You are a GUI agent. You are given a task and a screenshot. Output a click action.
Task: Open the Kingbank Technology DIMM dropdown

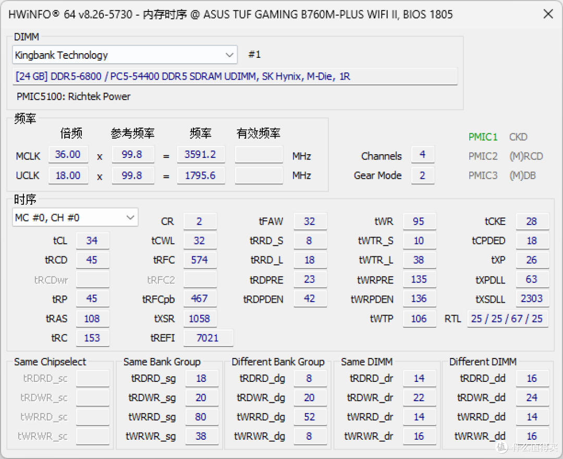pyautogui.click(x=125, y=55)
